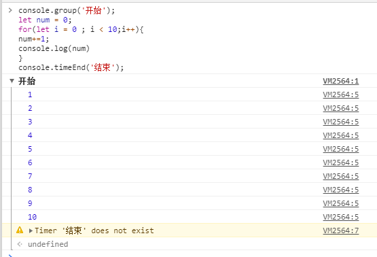Click the for loop code line
Screen dimensions: 377x257
[81, 30]
